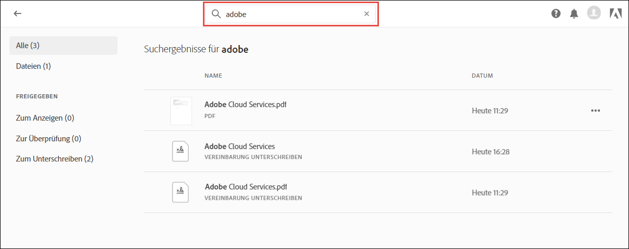Filter by Zur Überprüfung (0)
The image size is (629, 249).
coord(49,139)
